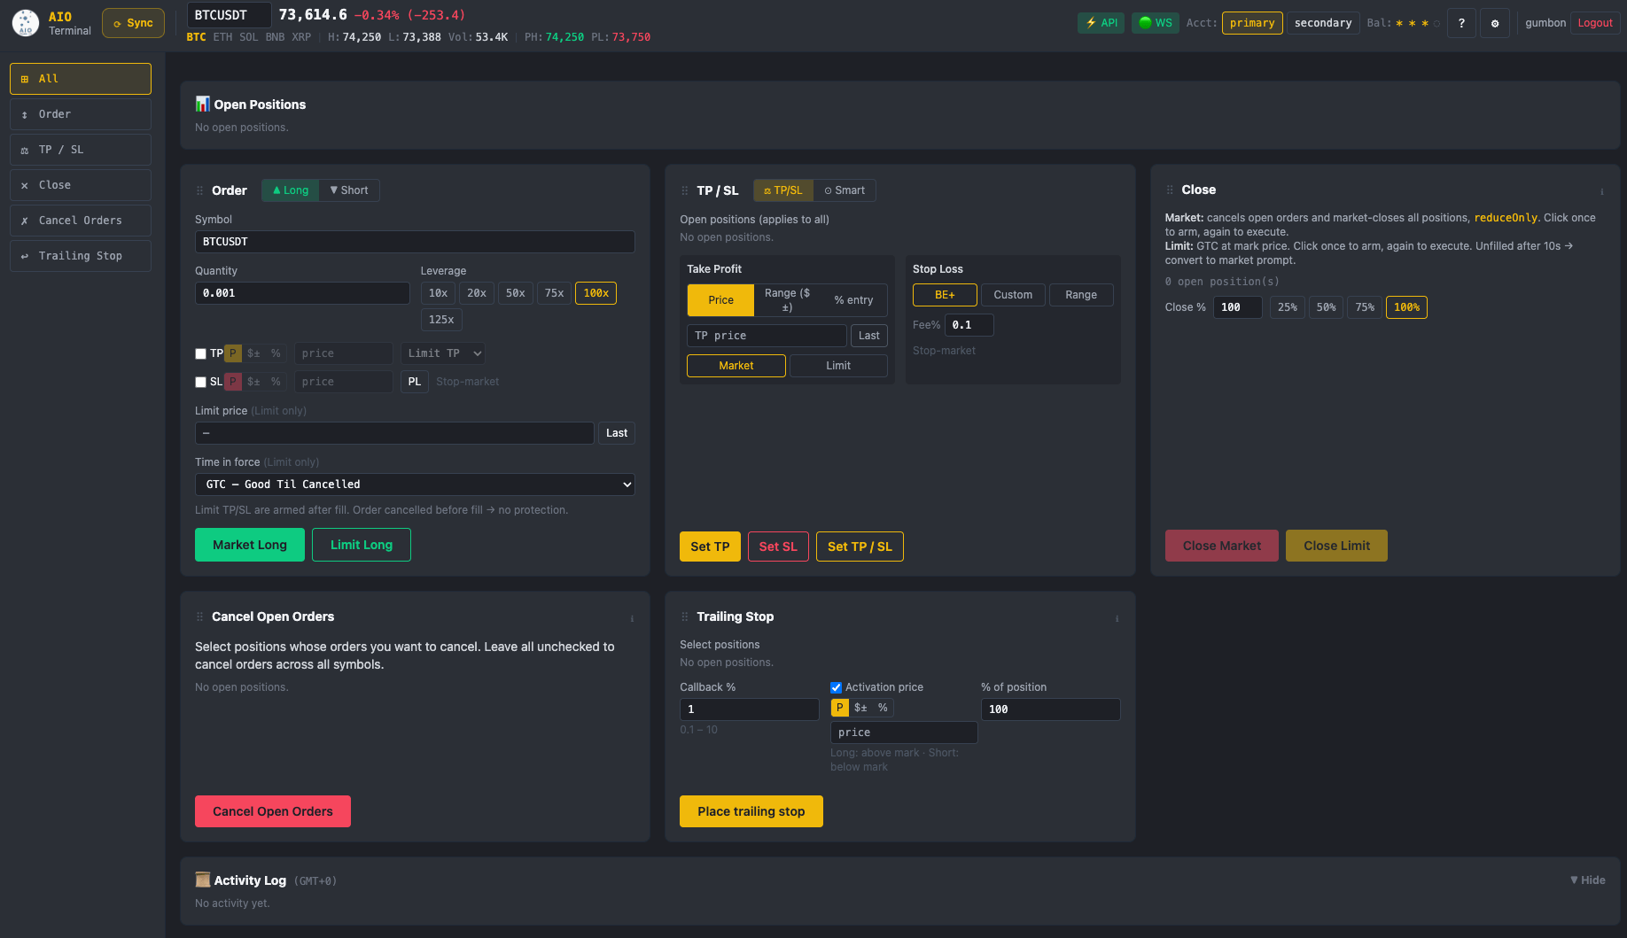Set Close percent to 50%

1327,307
